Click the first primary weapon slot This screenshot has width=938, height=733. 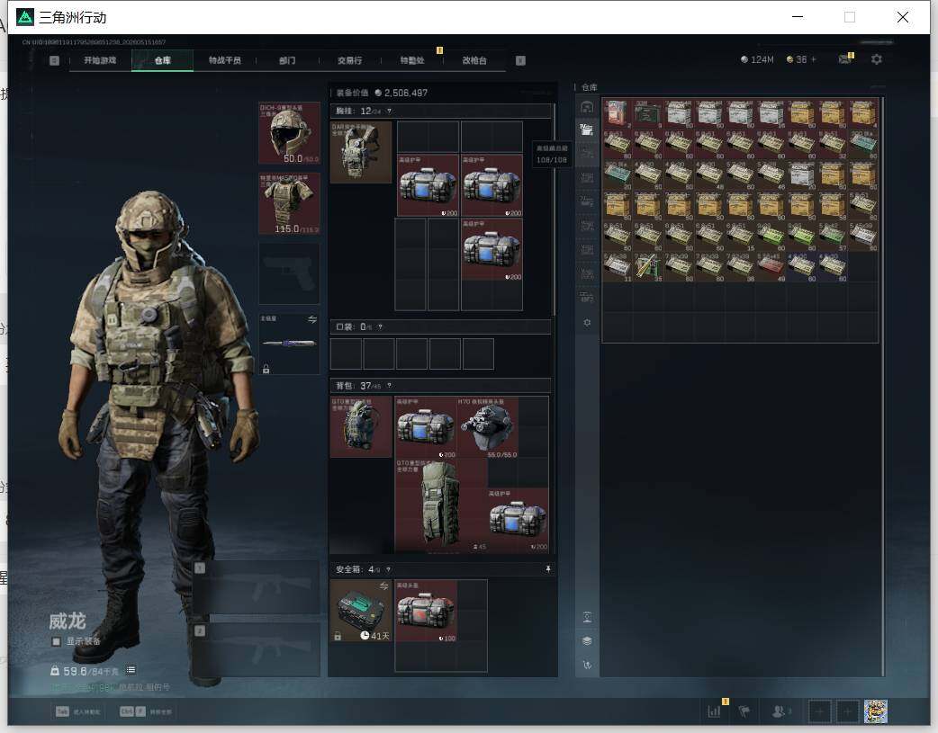257,587
